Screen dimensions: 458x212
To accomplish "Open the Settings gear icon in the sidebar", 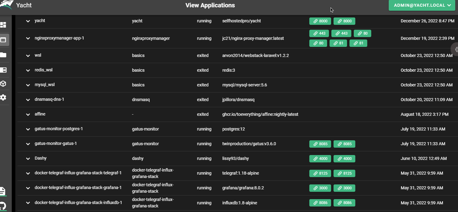I will pyautogui.click(x=3, y=97).
